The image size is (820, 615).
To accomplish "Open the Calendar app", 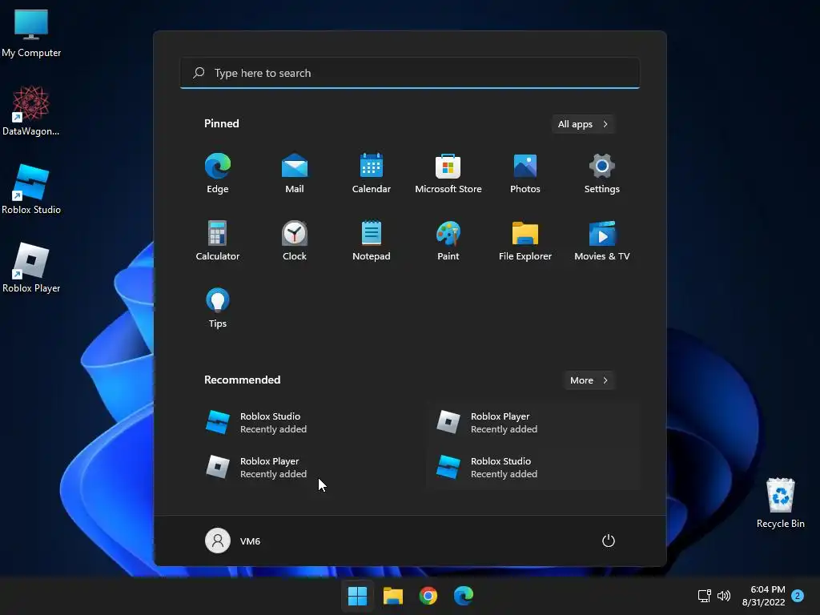I will tap(372, 174).
